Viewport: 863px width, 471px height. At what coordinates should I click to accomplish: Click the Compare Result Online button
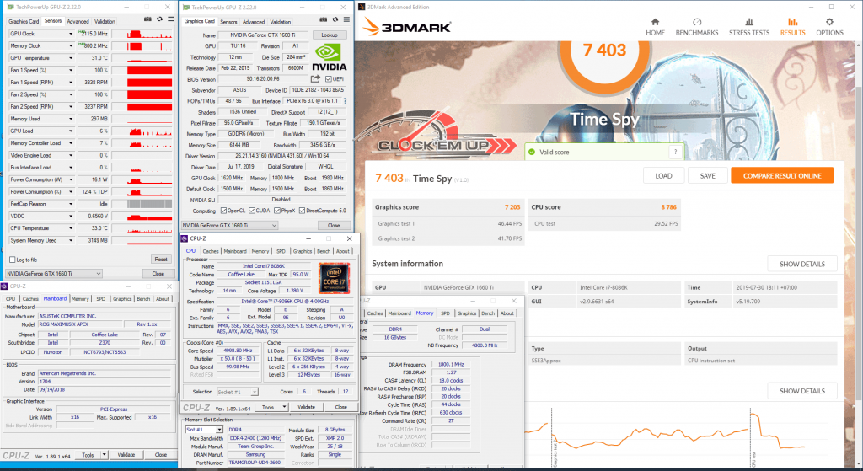point(781,175)
